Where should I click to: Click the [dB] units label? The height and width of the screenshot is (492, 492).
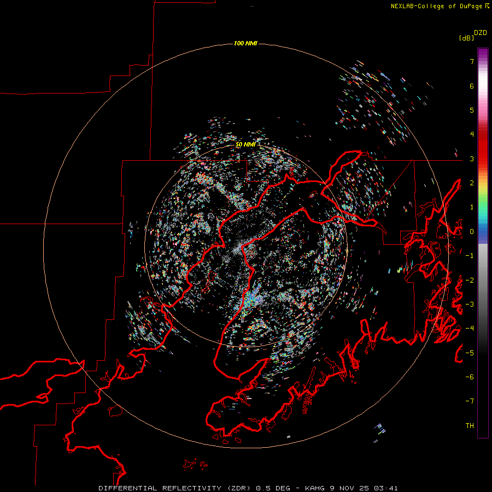(466, 38)
